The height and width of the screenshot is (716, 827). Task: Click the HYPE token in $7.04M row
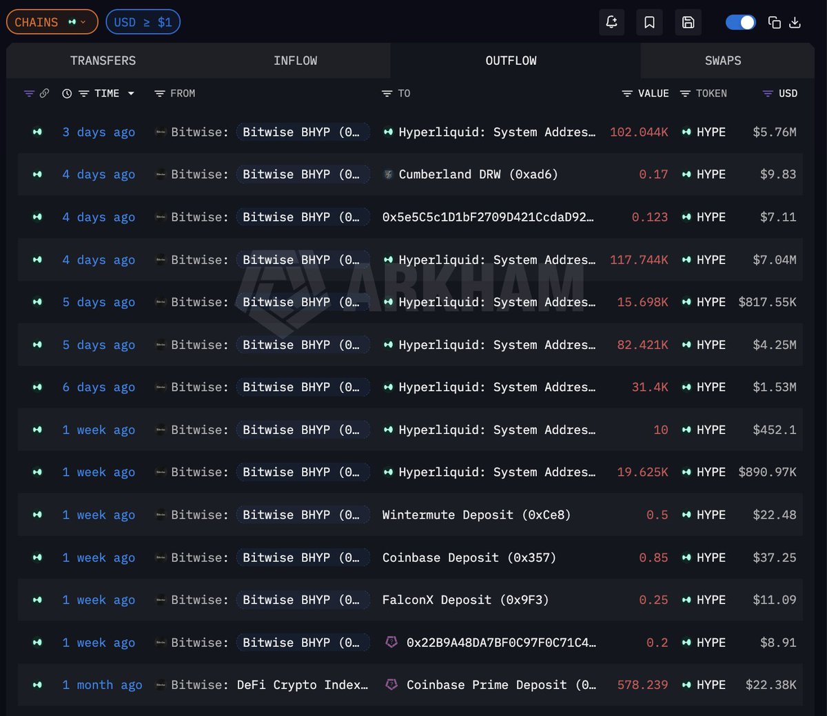coord(711,260)
